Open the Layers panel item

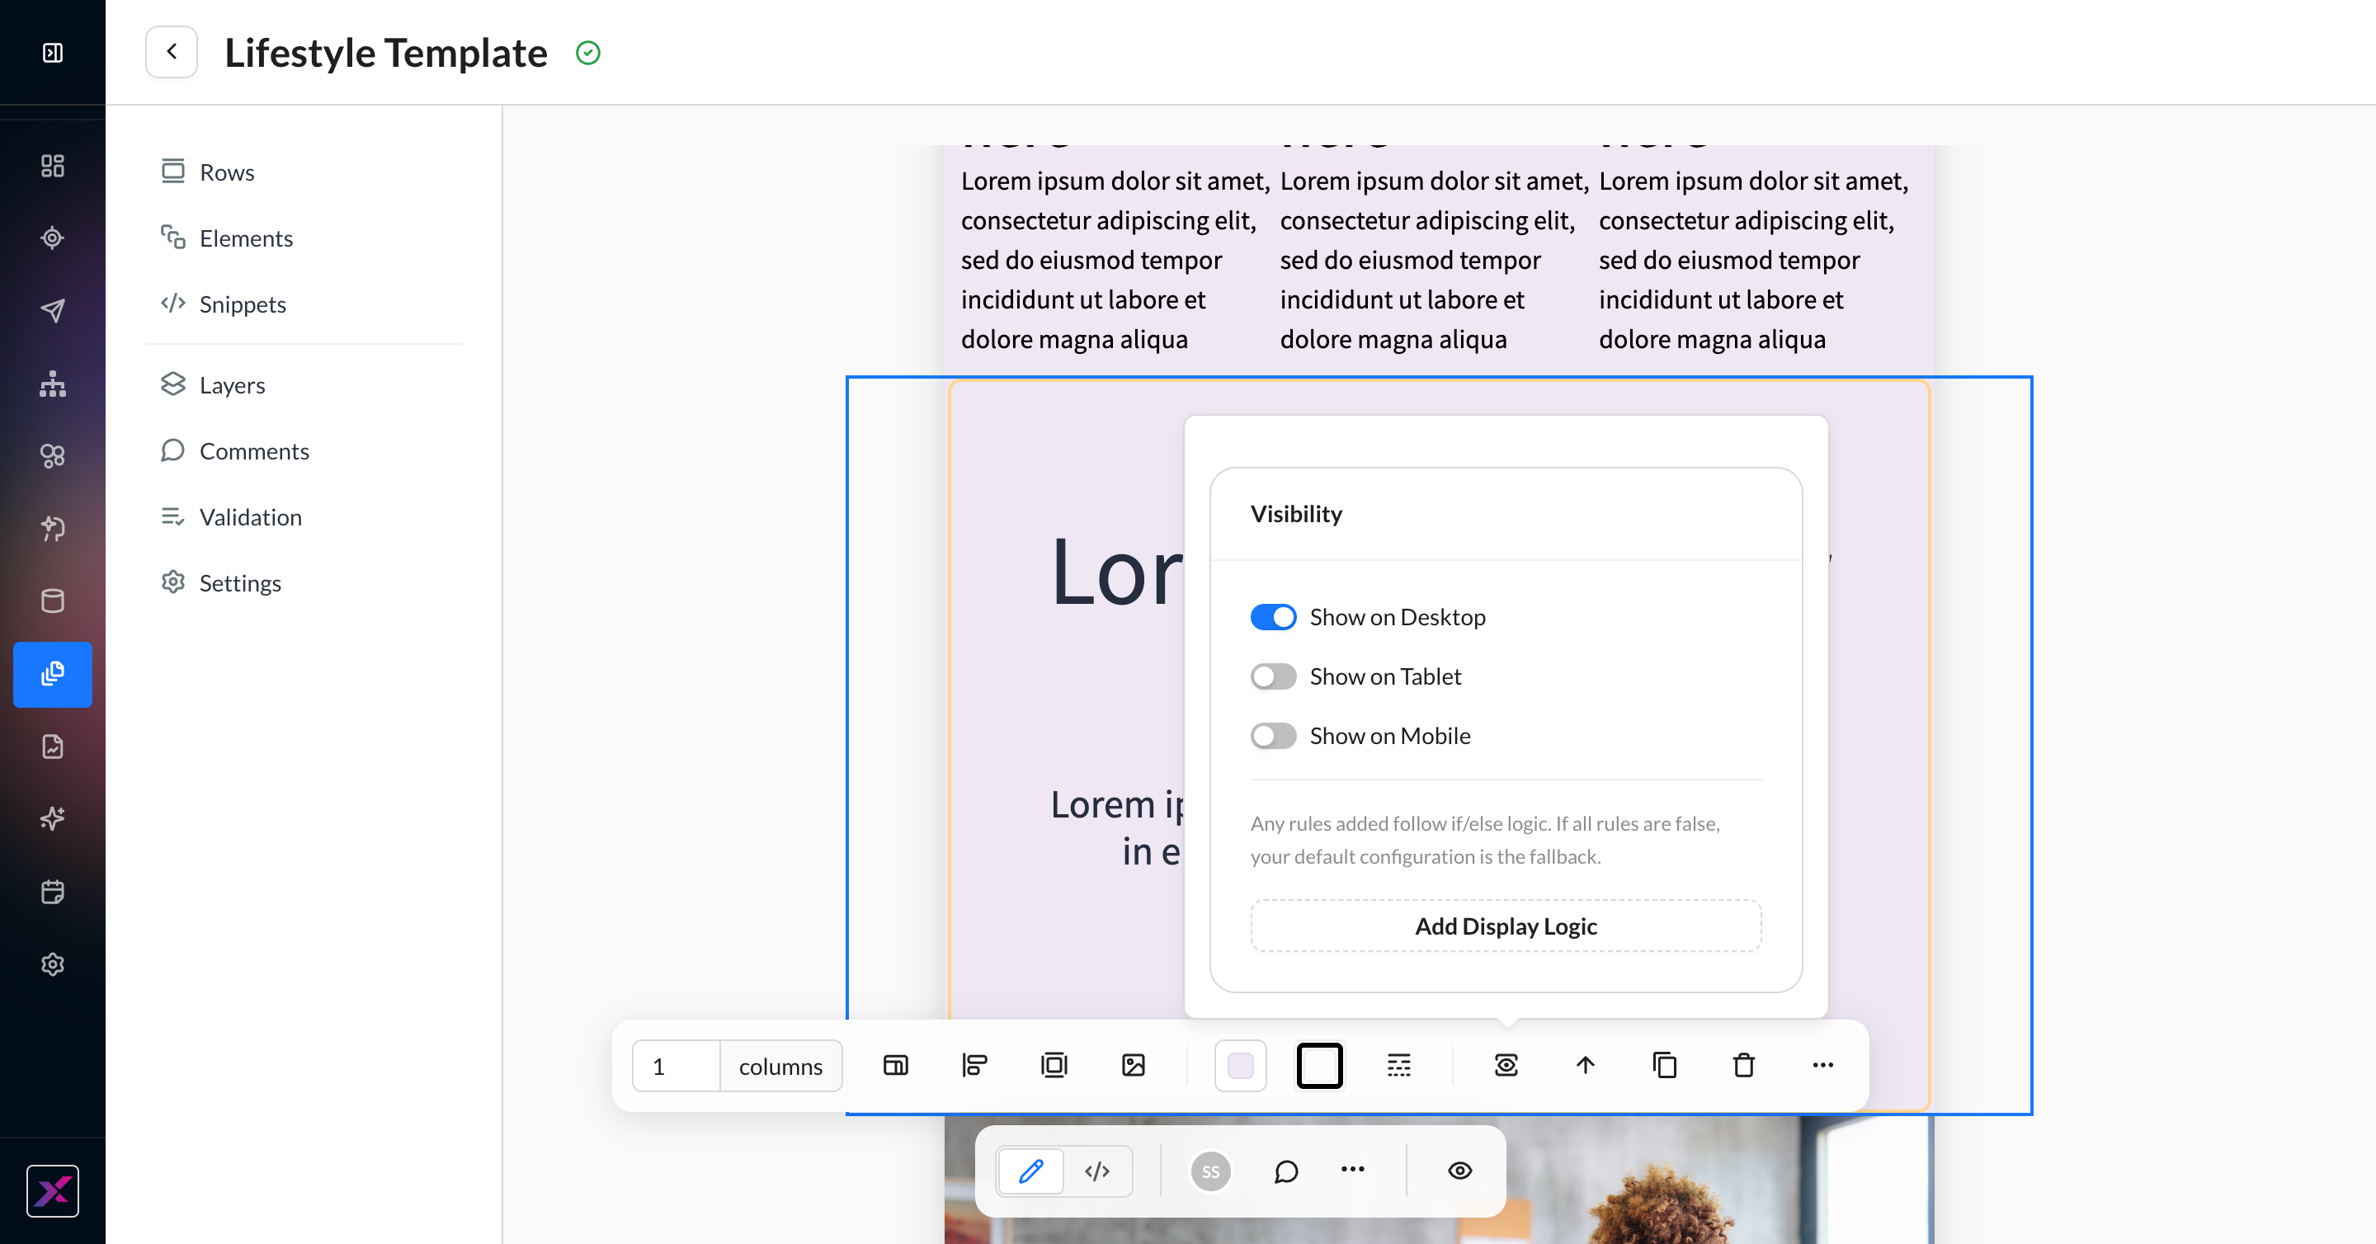pyautogui.click(x=232, y=384)
